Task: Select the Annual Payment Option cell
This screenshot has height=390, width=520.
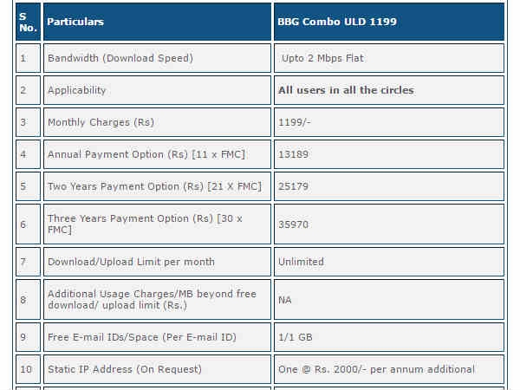Action: click(x=157, y=154)
